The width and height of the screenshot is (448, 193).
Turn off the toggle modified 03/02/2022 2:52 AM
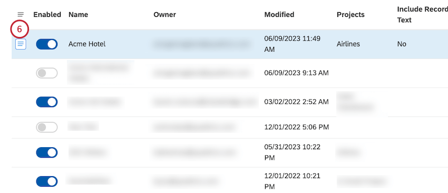[46, 102]
